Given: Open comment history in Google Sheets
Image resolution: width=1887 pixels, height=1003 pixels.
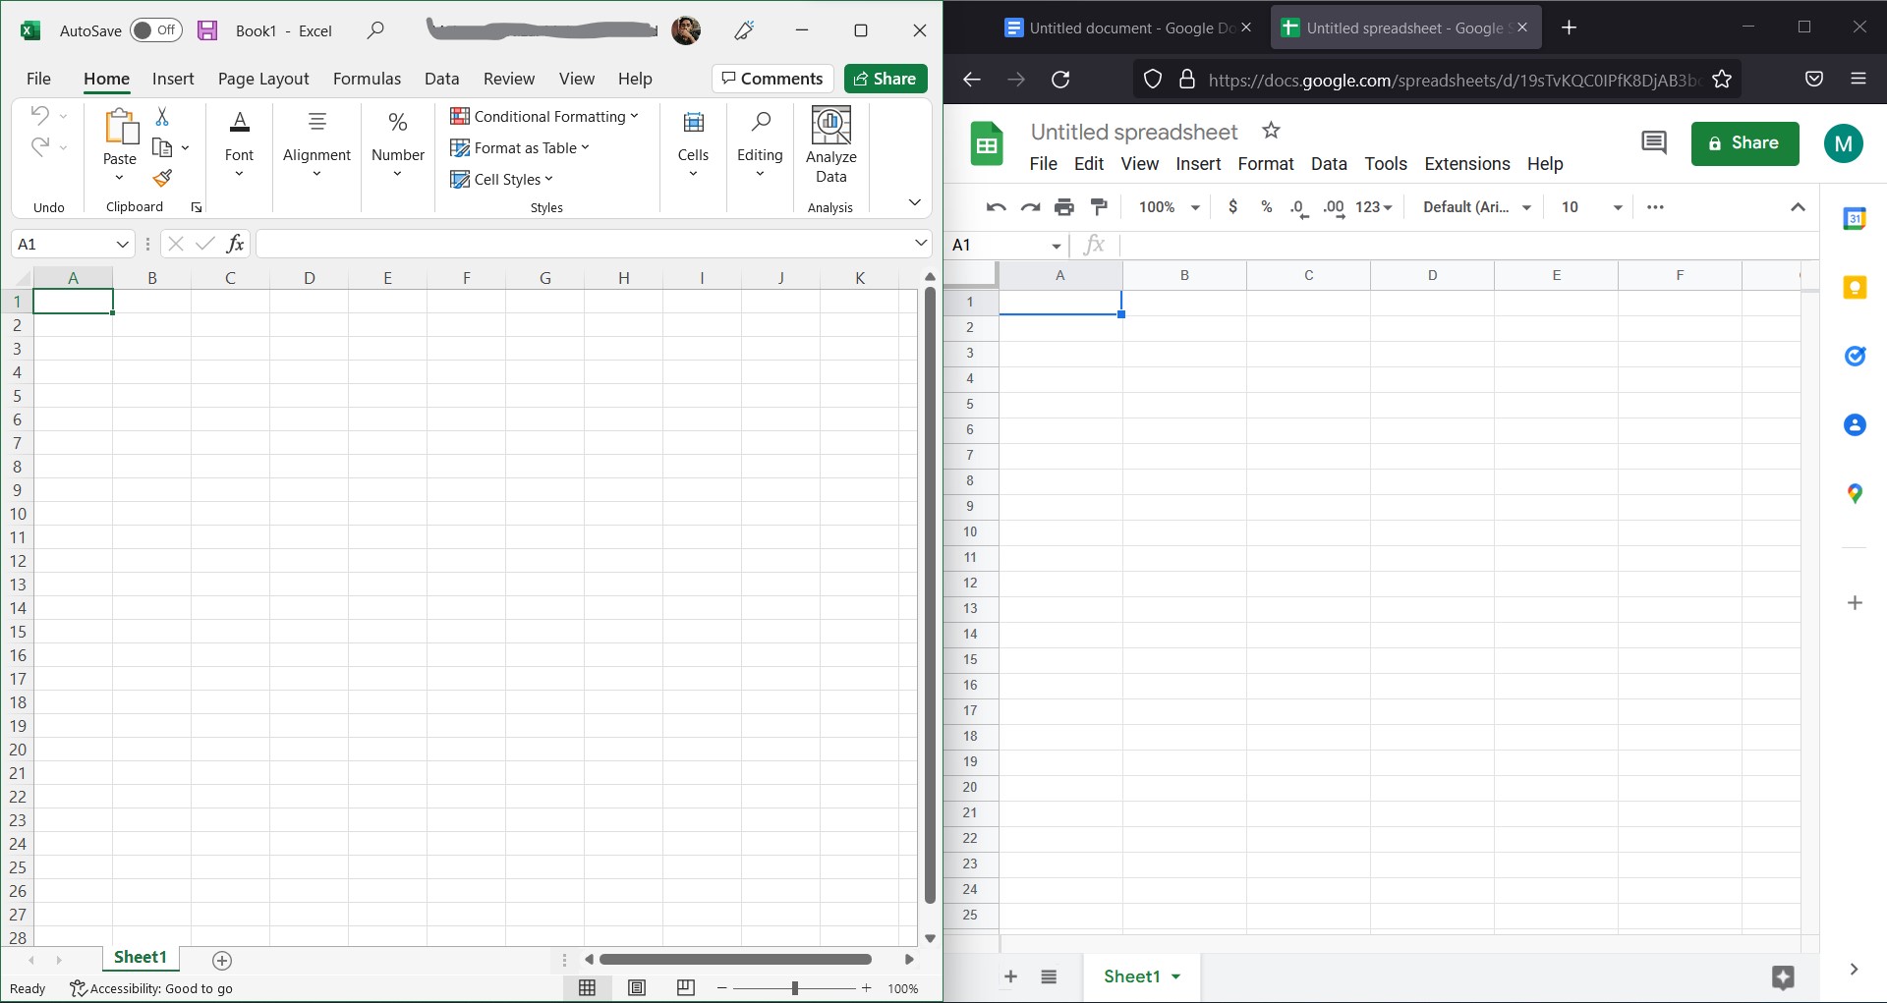Looking at the screenshot, I should click(x=1654, y=143).
